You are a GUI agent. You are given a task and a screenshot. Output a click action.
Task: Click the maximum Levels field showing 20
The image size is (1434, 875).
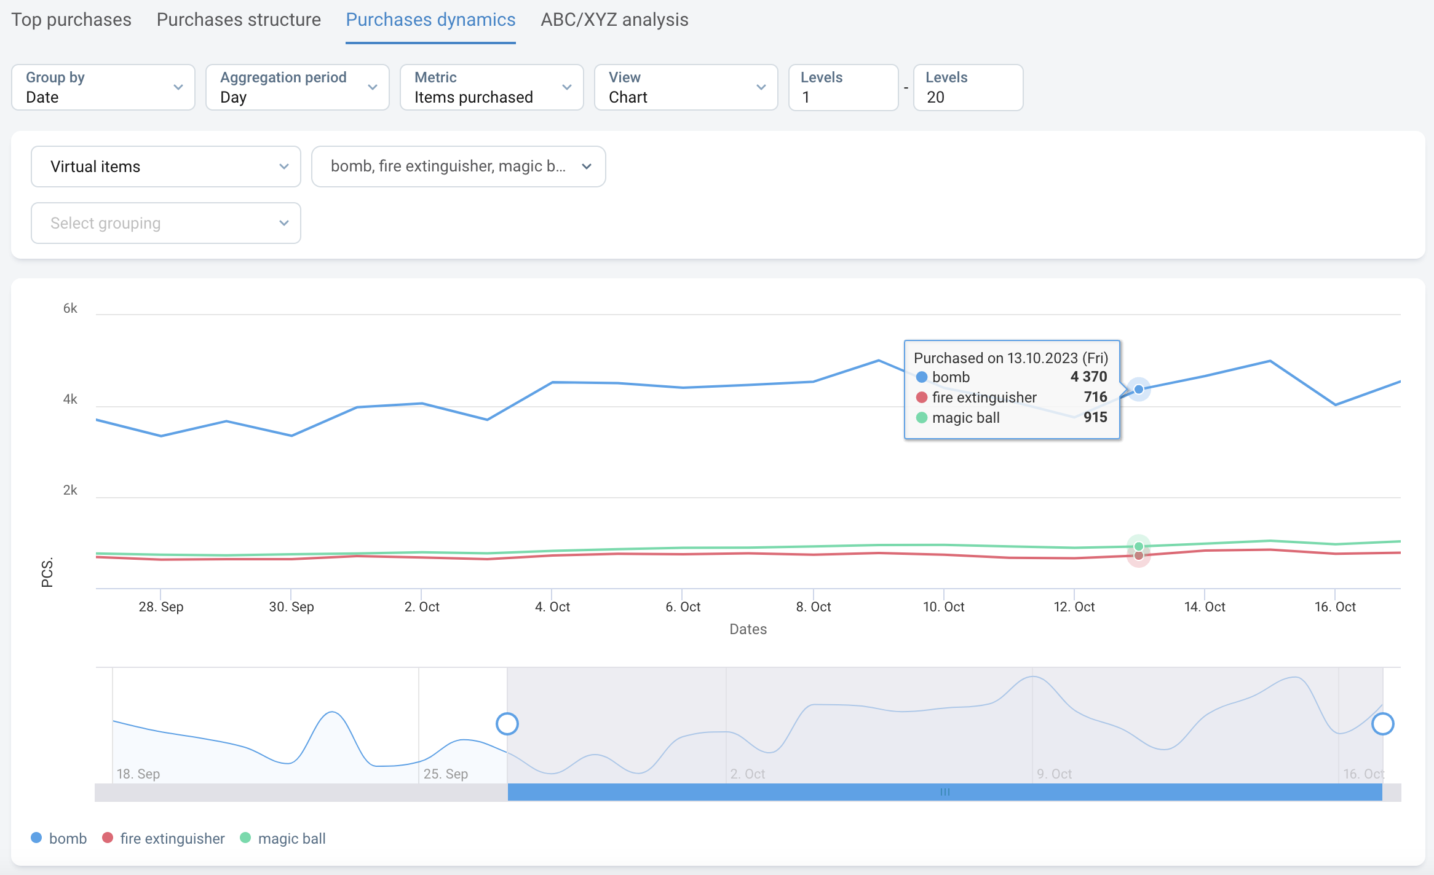968,87
